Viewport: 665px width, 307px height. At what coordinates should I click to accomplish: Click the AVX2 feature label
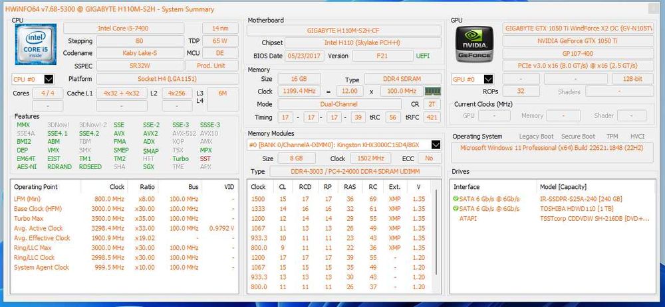coord(150,133)
